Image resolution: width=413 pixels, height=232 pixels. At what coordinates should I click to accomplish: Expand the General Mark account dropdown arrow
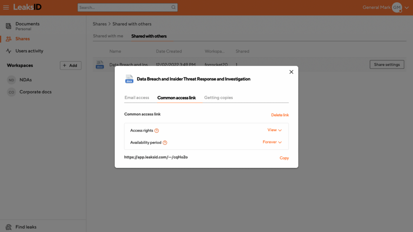(406, 7)
